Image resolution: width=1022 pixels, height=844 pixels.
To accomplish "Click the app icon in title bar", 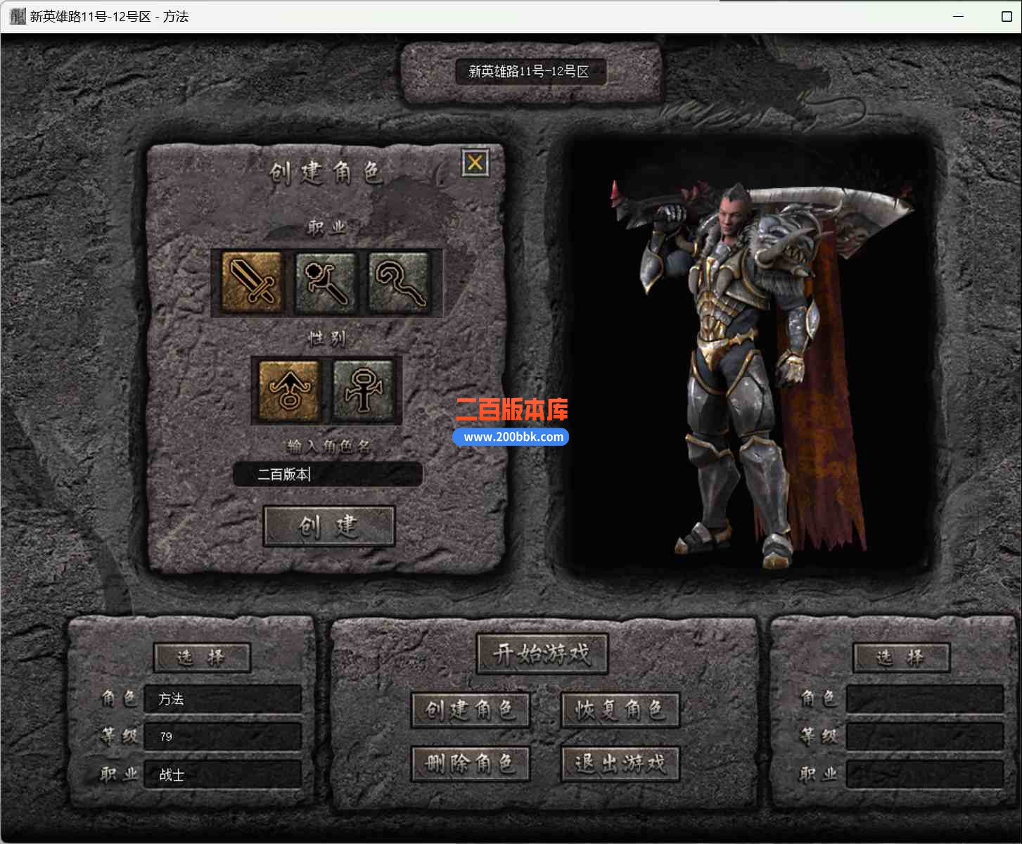I will (18, 16).
